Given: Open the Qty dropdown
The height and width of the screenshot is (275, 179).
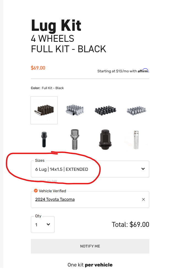Looking at the screenshot, I should (43, 224).
